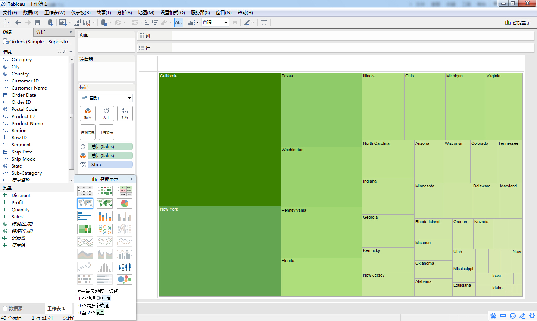Click 颜色 color button on marks card
This screenshot has width=537, height=321.
pyautogui.click(x=88, y=113)
